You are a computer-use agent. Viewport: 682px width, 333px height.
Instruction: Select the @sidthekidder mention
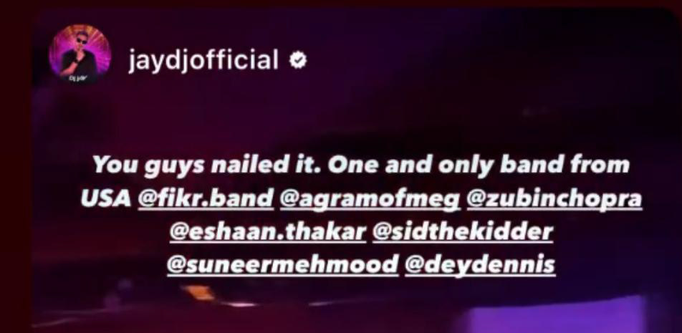pos(463,232)
